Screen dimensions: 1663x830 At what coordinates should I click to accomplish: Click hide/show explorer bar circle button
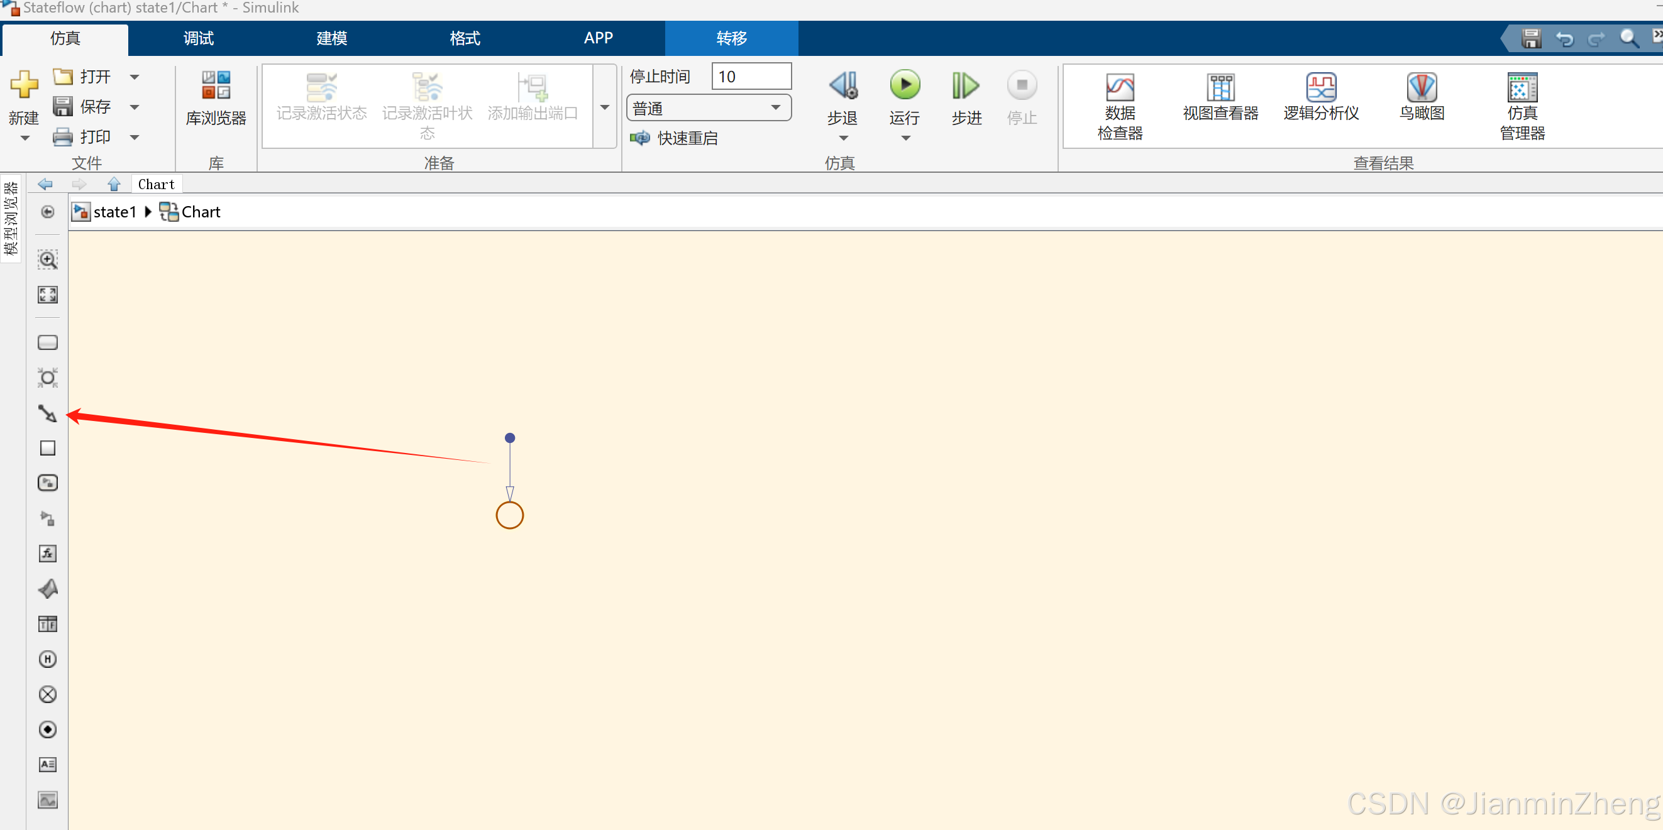click(x=47, y=212)
